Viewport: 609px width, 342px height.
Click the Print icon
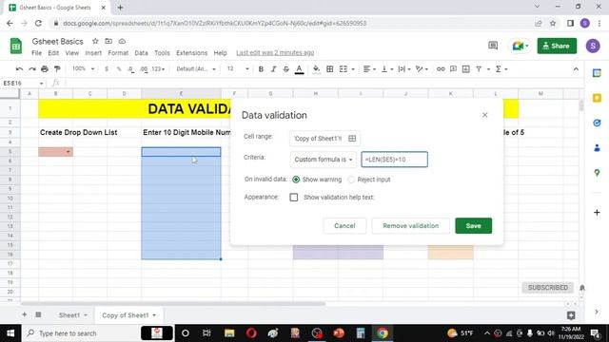45,69
